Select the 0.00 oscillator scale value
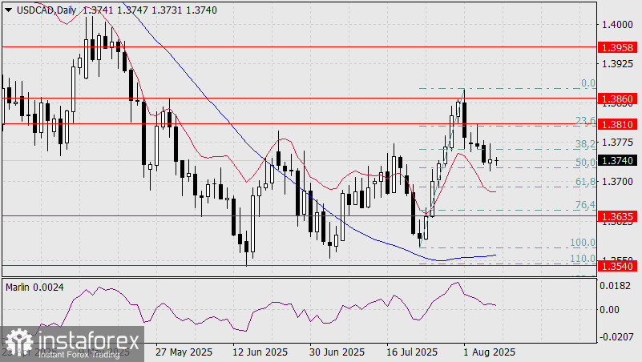The image size is (642, 362). (x=610, y=310)
